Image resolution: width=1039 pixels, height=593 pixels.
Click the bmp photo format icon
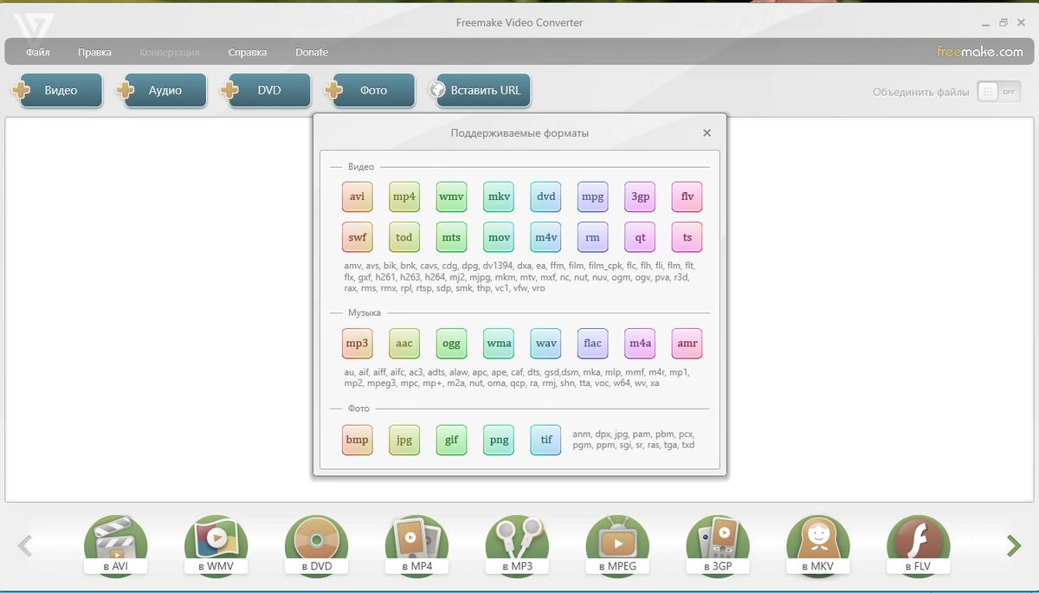tap(358, 440)
